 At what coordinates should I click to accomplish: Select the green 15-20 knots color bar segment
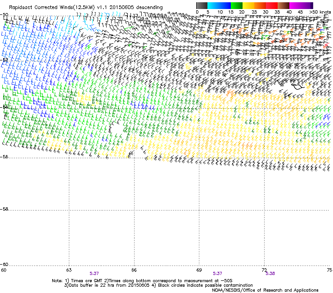click(x=237, y=5)
